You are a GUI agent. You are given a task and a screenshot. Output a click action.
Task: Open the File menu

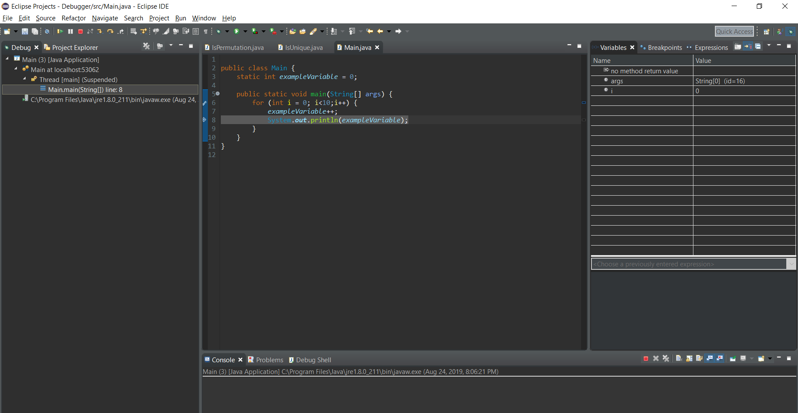(x=7, y=18)
